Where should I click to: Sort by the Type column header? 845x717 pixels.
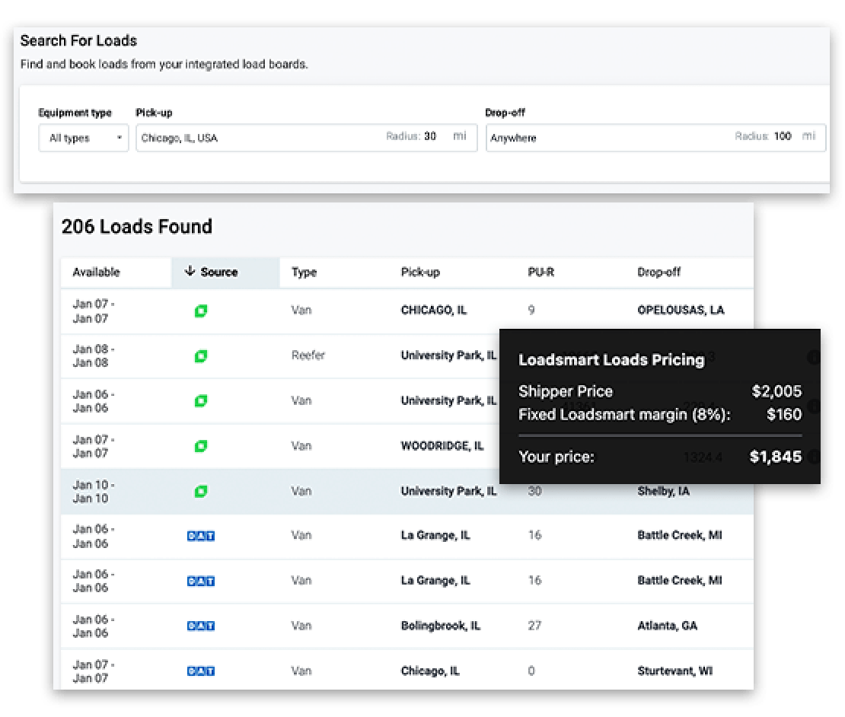[x=304, y=272]
